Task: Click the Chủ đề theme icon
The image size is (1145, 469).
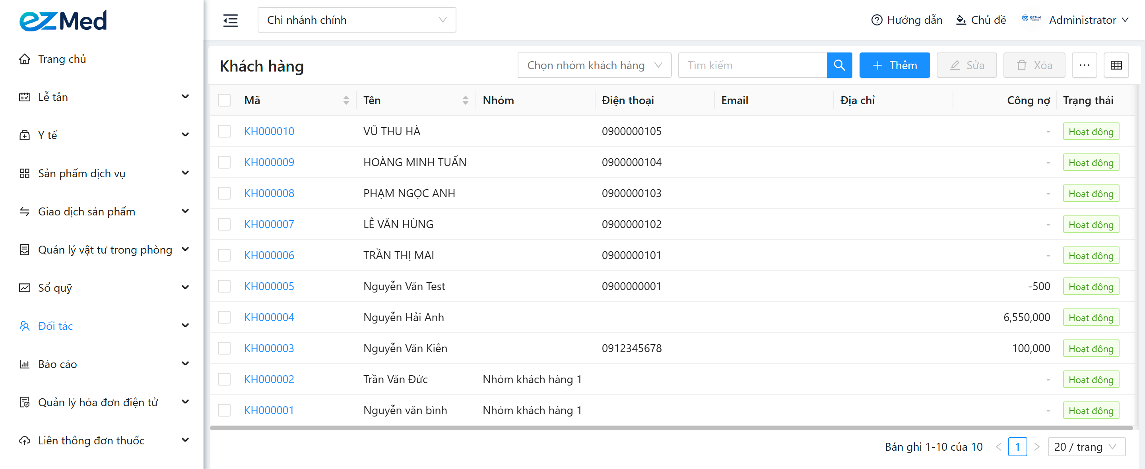Action: pyautogui.click(x=961, y=20)
